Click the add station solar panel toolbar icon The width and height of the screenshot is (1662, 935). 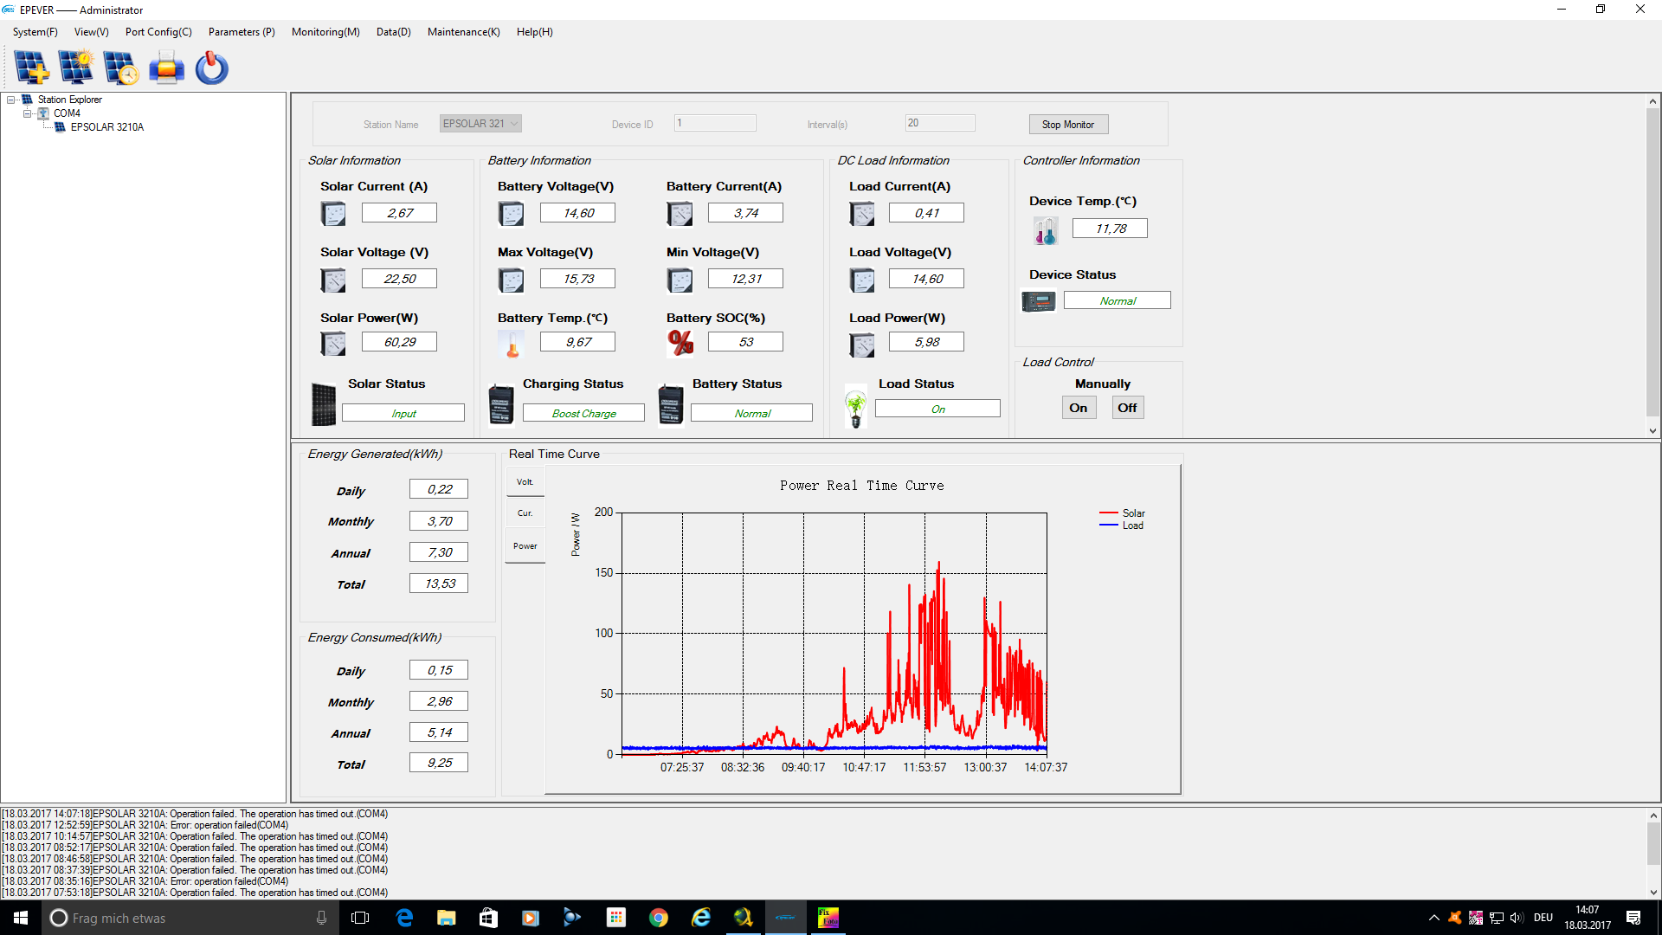coord(31,68)
